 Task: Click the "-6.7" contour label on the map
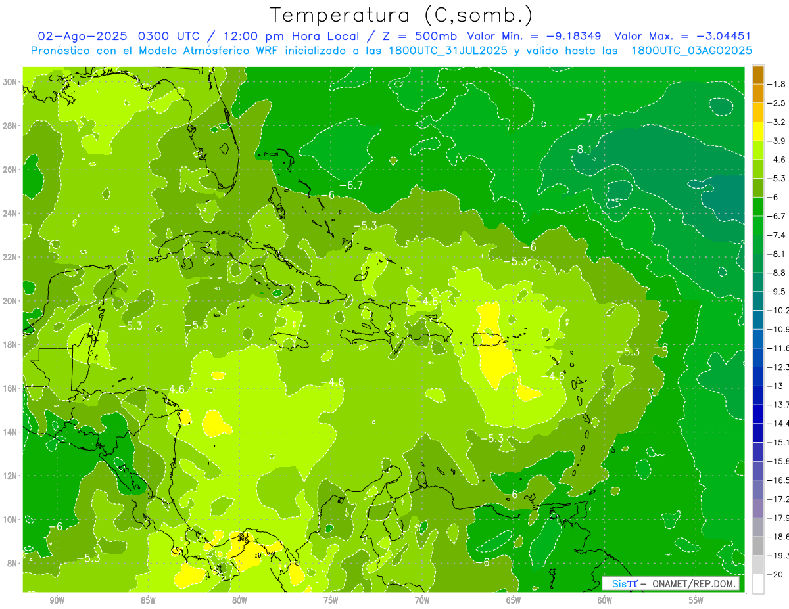[x=351, y=185]
